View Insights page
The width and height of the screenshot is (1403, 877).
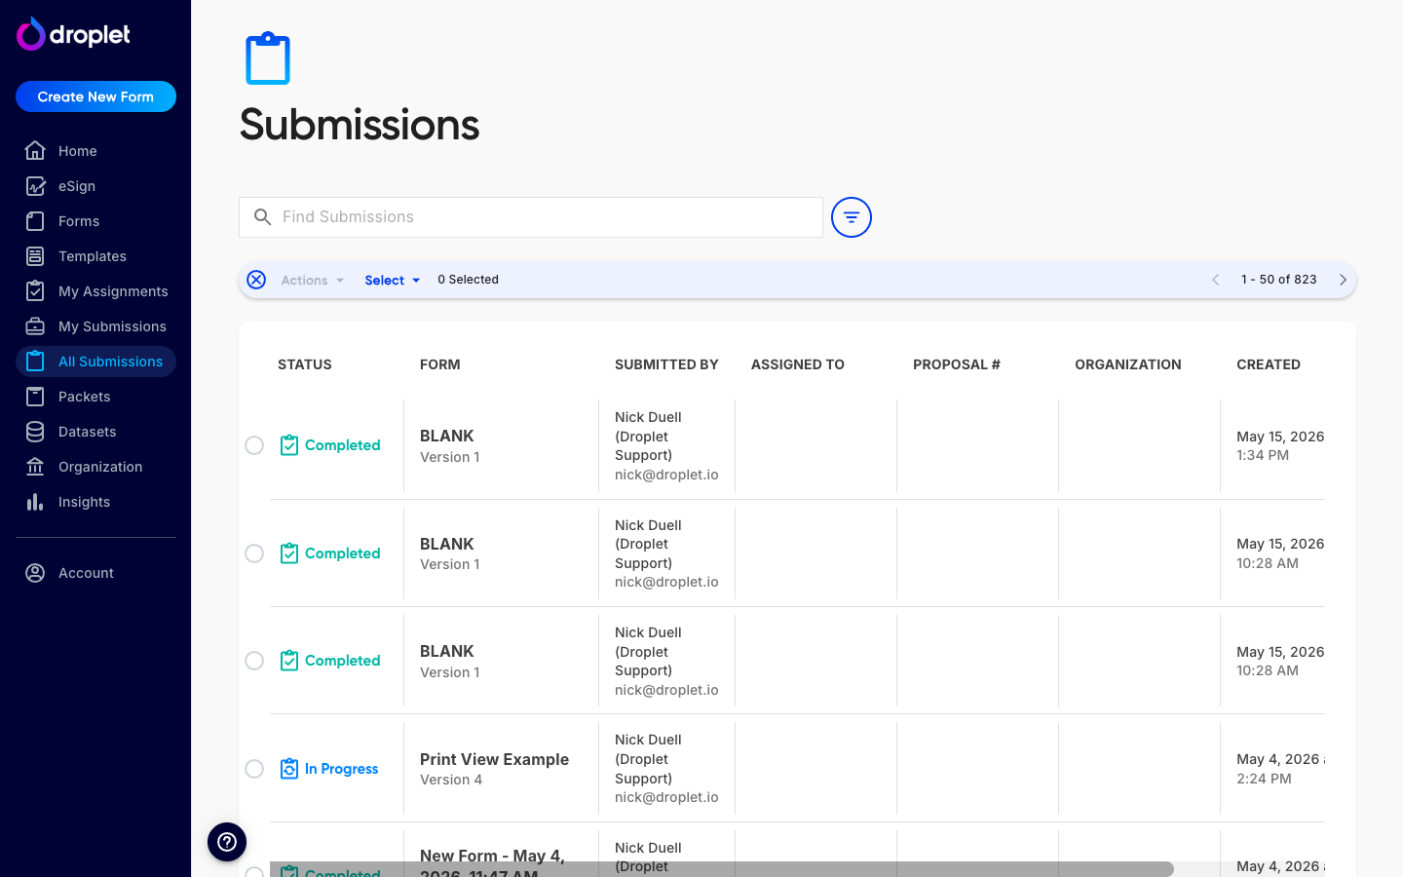(x=95, y=502)
